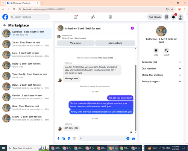This screenshot has width=188, height=151.
Task: Click the ENG language indicator
Action: click(168, 148)
